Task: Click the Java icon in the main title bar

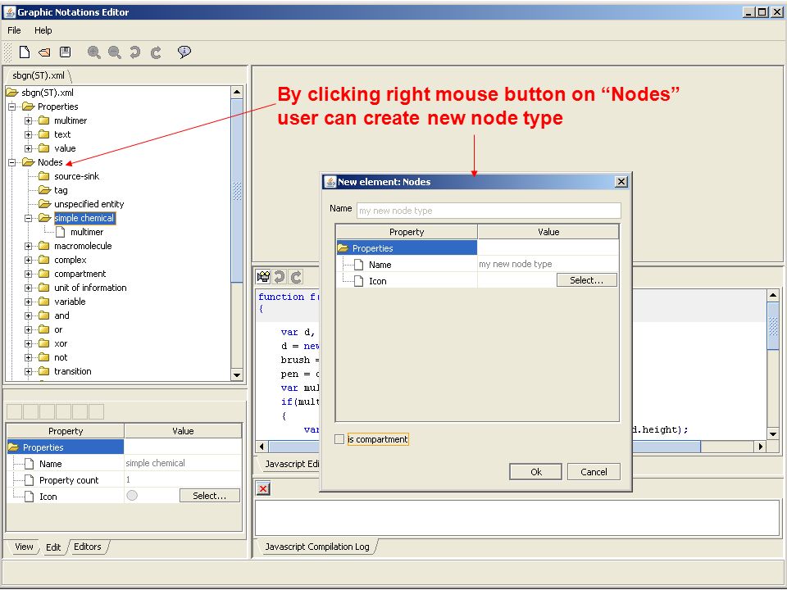Action: click(x=10, y=12)
